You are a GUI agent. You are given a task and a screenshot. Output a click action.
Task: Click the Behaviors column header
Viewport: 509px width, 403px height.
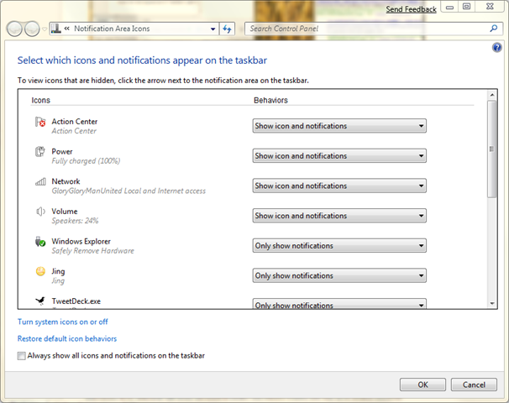coord(270,100)
